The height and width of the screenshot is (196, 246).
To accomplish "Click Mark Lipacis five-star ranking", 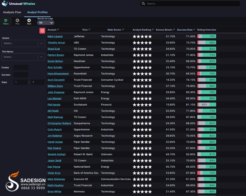I will pyautogui.click(x=142, y=36).
